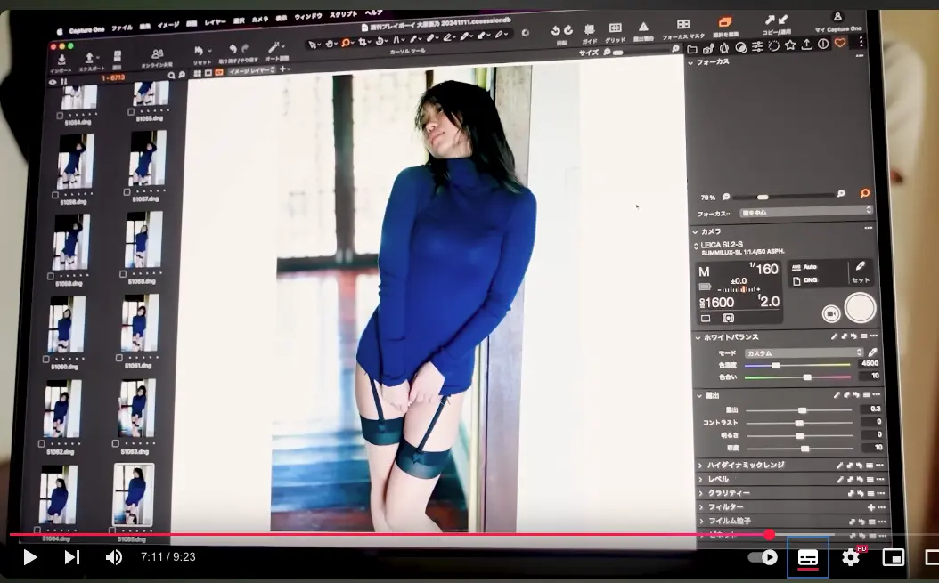This screenshot has height=583, width=939.
Task: Click the Copy/Apply arrows icon
Action: coord(776,20)
